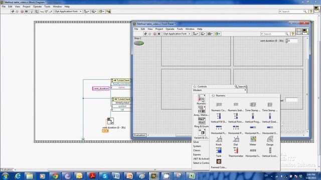The height and width of the screenshot is (180, 321).
Task: Pick the Dial control
Action: [236, 141]
